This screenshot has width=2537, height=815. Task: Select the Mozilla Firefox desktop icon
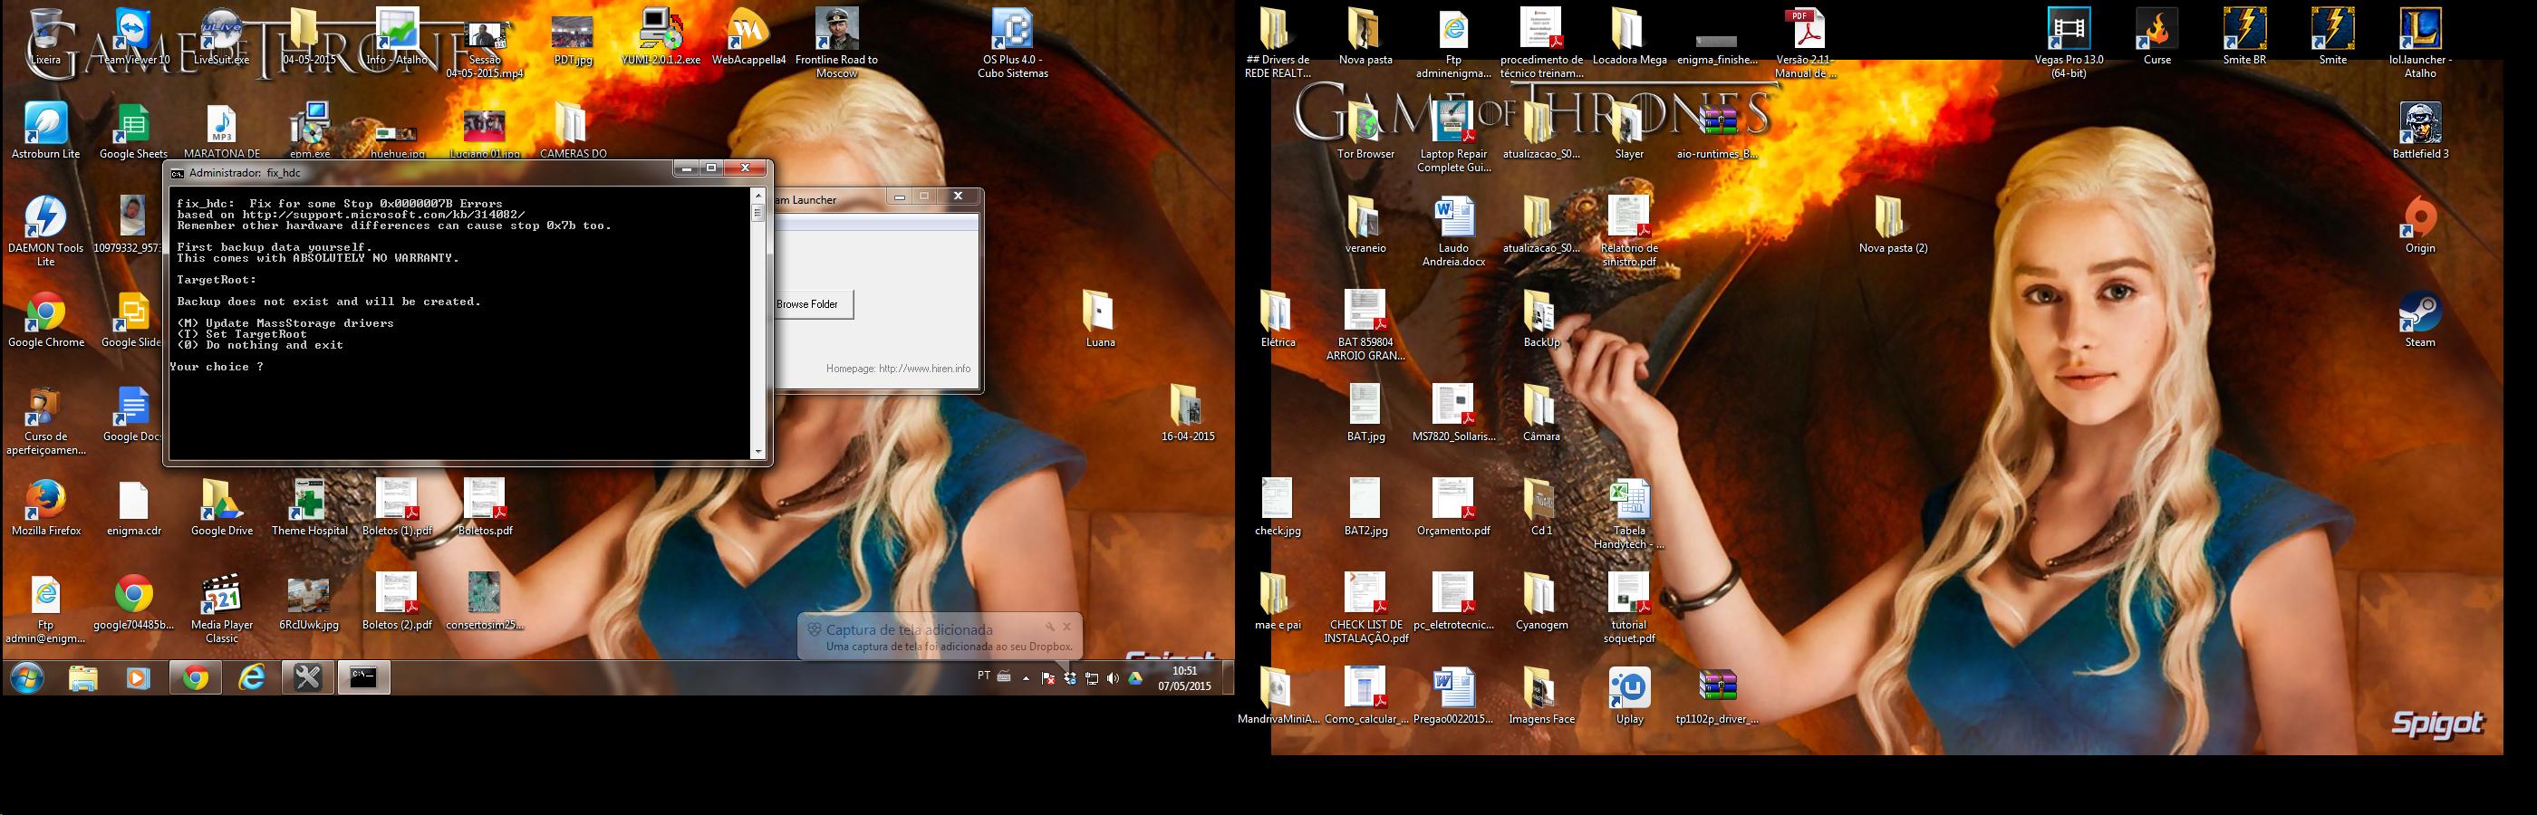[45, 505]
